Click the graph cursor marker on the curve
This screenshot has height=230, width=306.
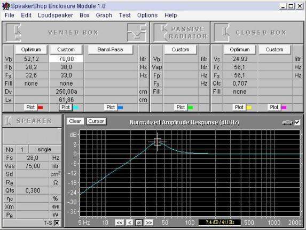[158, 142]
